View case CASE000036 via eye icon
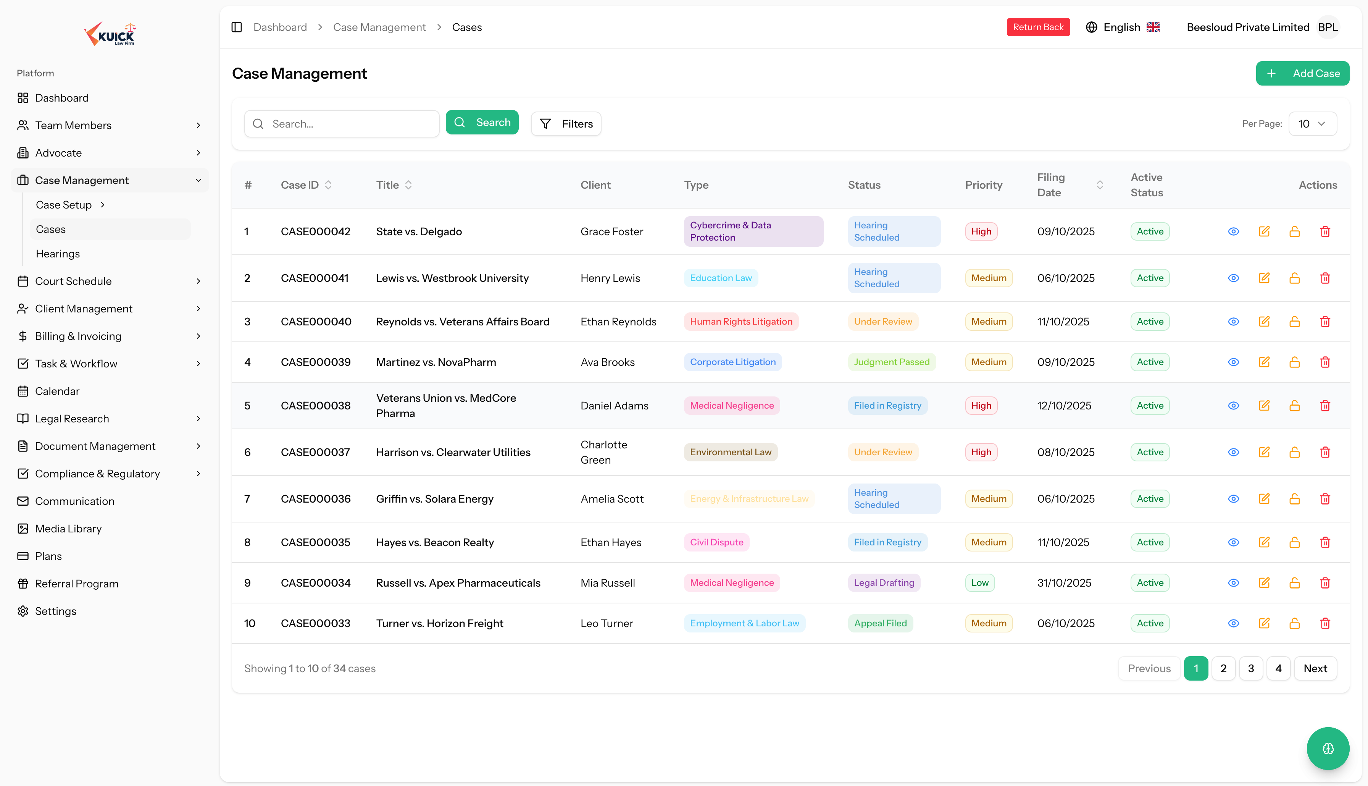Image resolution: width=1368 pixels, height=786 pixels. pyautogui.click(x=1233, y=499)
